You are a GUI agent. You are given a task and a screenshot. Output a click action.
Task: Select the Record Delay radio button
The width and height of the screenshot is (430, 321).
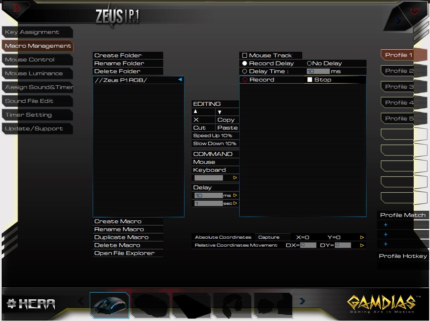coord(245,64)
